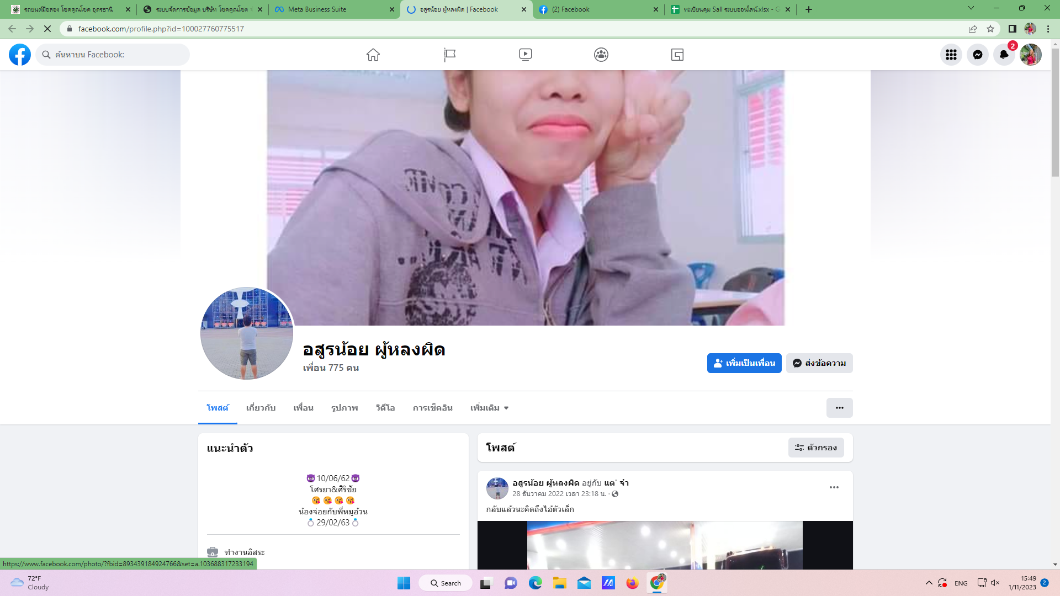Open Facebook Watch video icon
Screen dimensions: 1060x596
point(526,55)
